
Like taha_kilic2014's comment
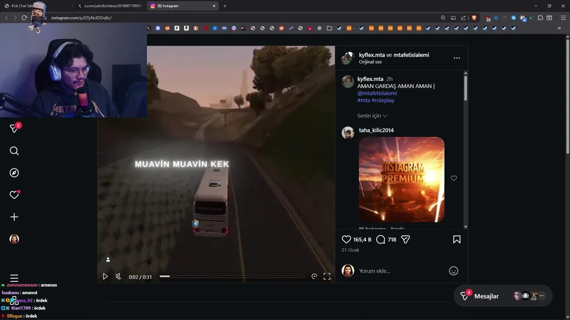pos(453,178)
